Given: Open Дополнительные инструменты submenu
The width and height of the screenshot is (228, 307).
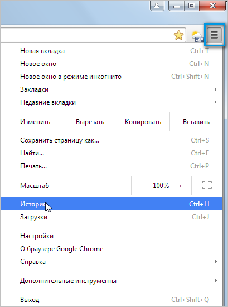Looking at the screenshot, I should pyautogui.click(x=111, y=281).
